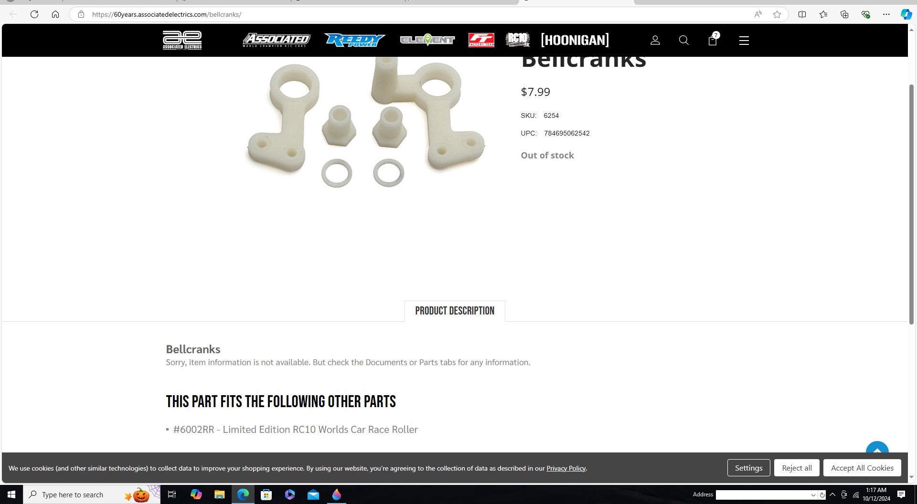Open the #6002RR RC10 Worlds Car link
917x504 pixels.
[296, 430]
